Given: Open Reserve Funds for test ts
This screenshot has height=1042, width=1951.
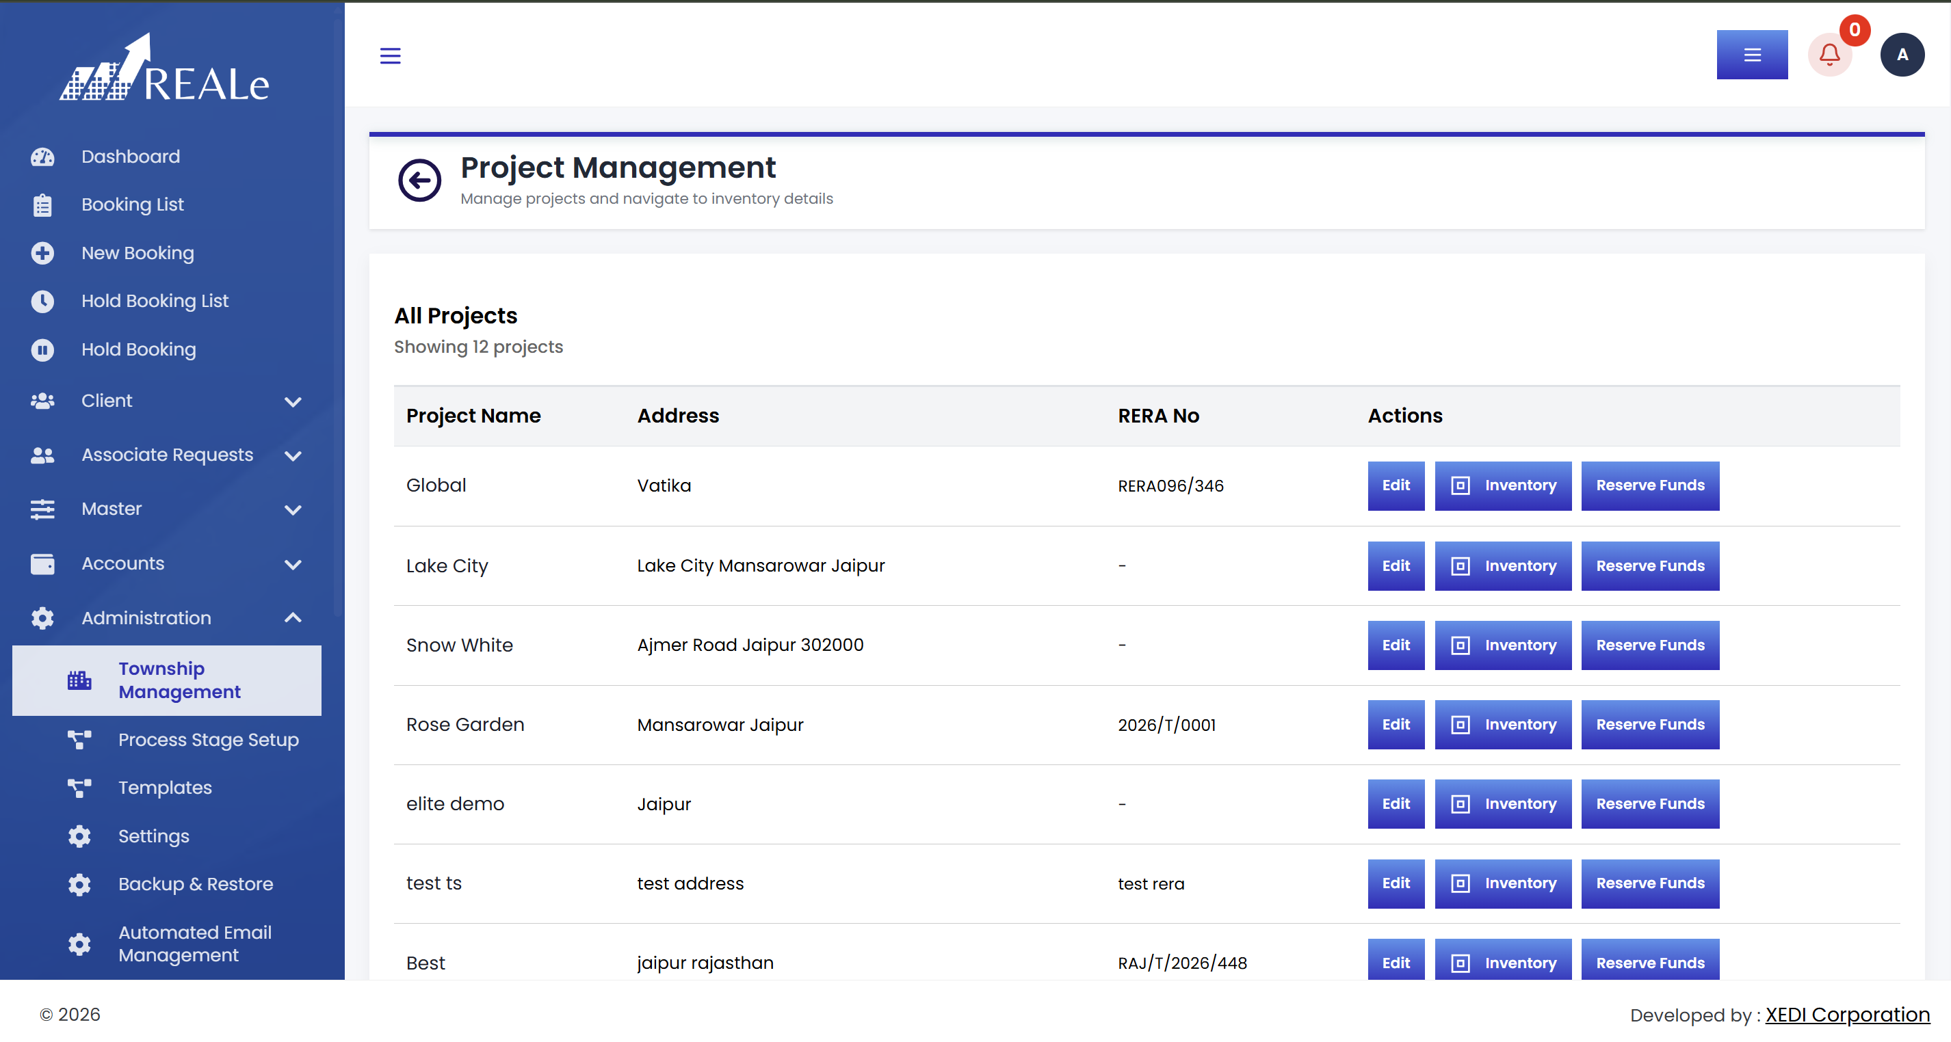Looking at the screenshot, I should point(1650,884).
